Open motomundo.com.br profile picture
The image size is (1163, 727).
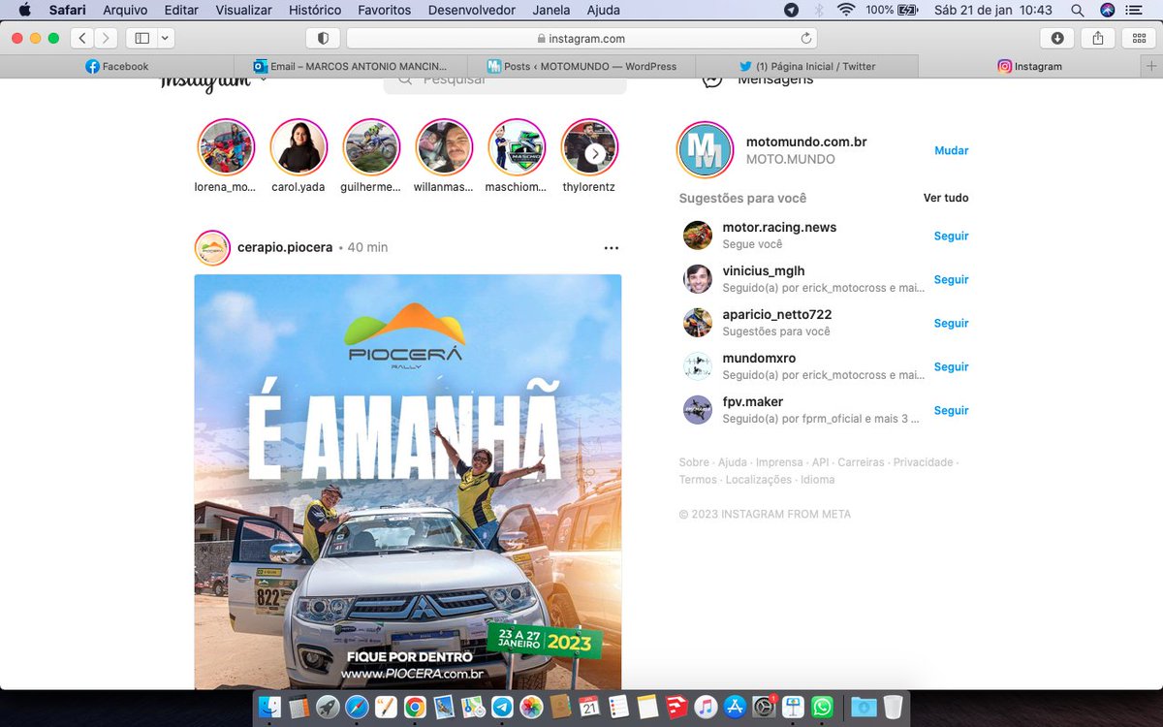pos(705,150)
